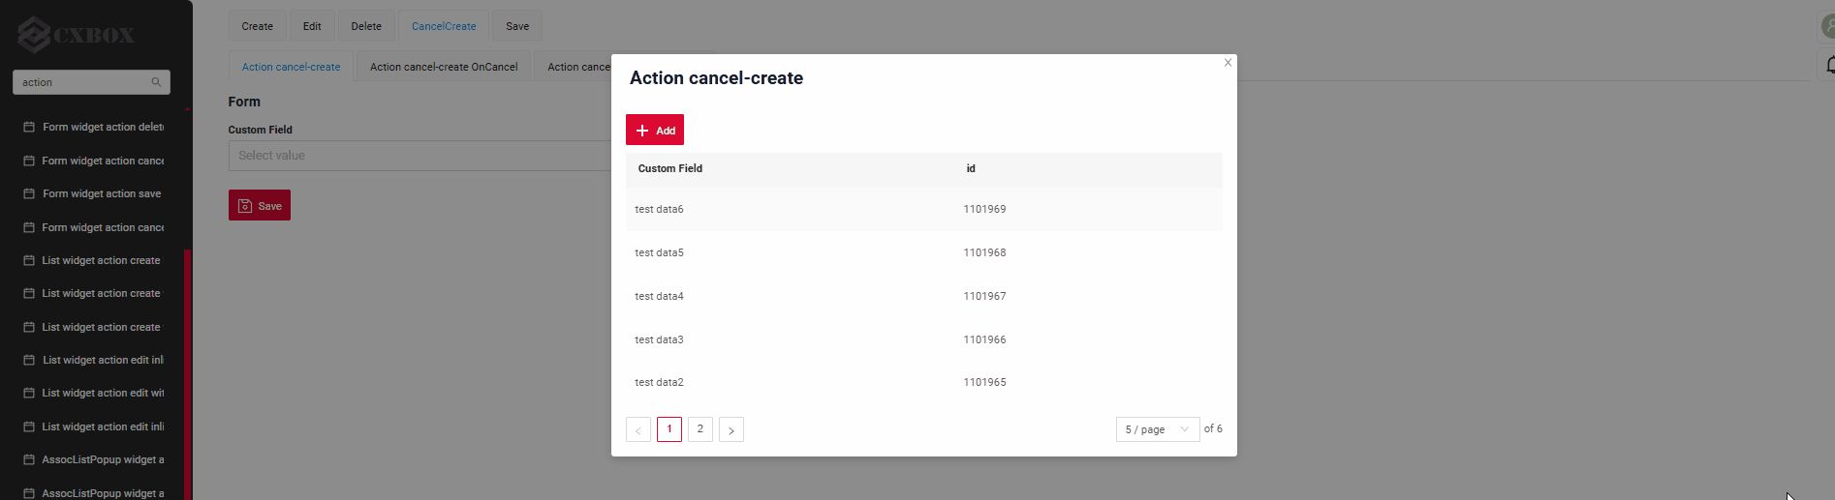This screenshot has height=500, width=1835.
Task: Select the Action cancel-create sub-tab
Action: [x=291, y=67]
